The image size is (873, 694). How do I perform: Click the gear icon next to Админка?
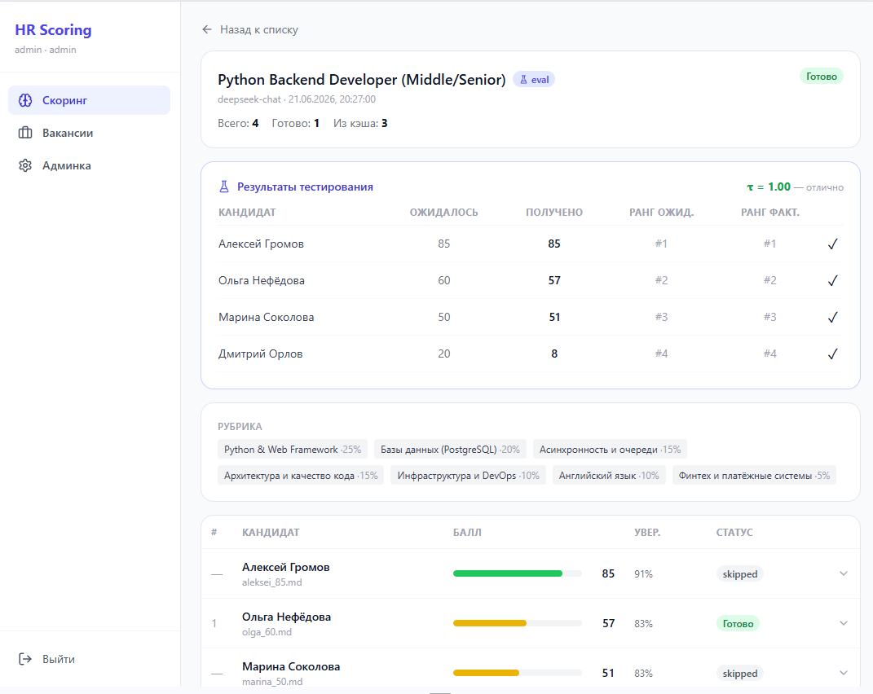(x=25, y=165)
